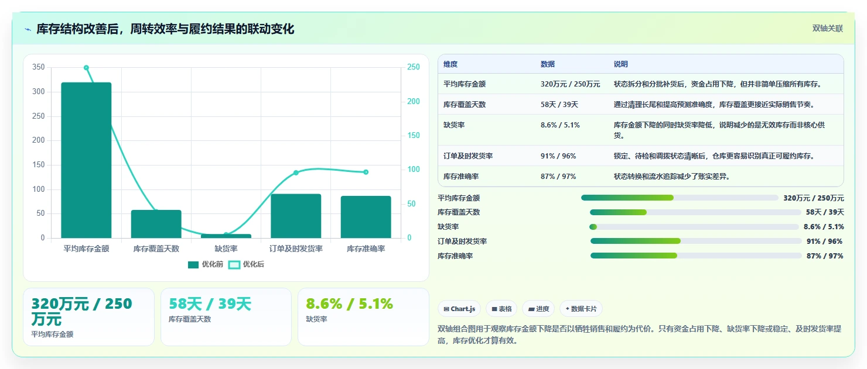This screenshot has width=867, height=369.
Task: Click the line point above 库存准确率 bar
Action: pos(366,172)
